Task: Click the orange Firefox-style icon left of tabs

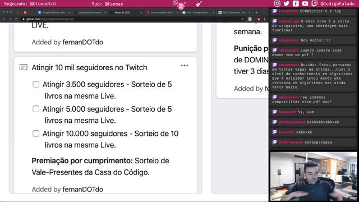Action: pyautogui.click(x=25, y=12)
